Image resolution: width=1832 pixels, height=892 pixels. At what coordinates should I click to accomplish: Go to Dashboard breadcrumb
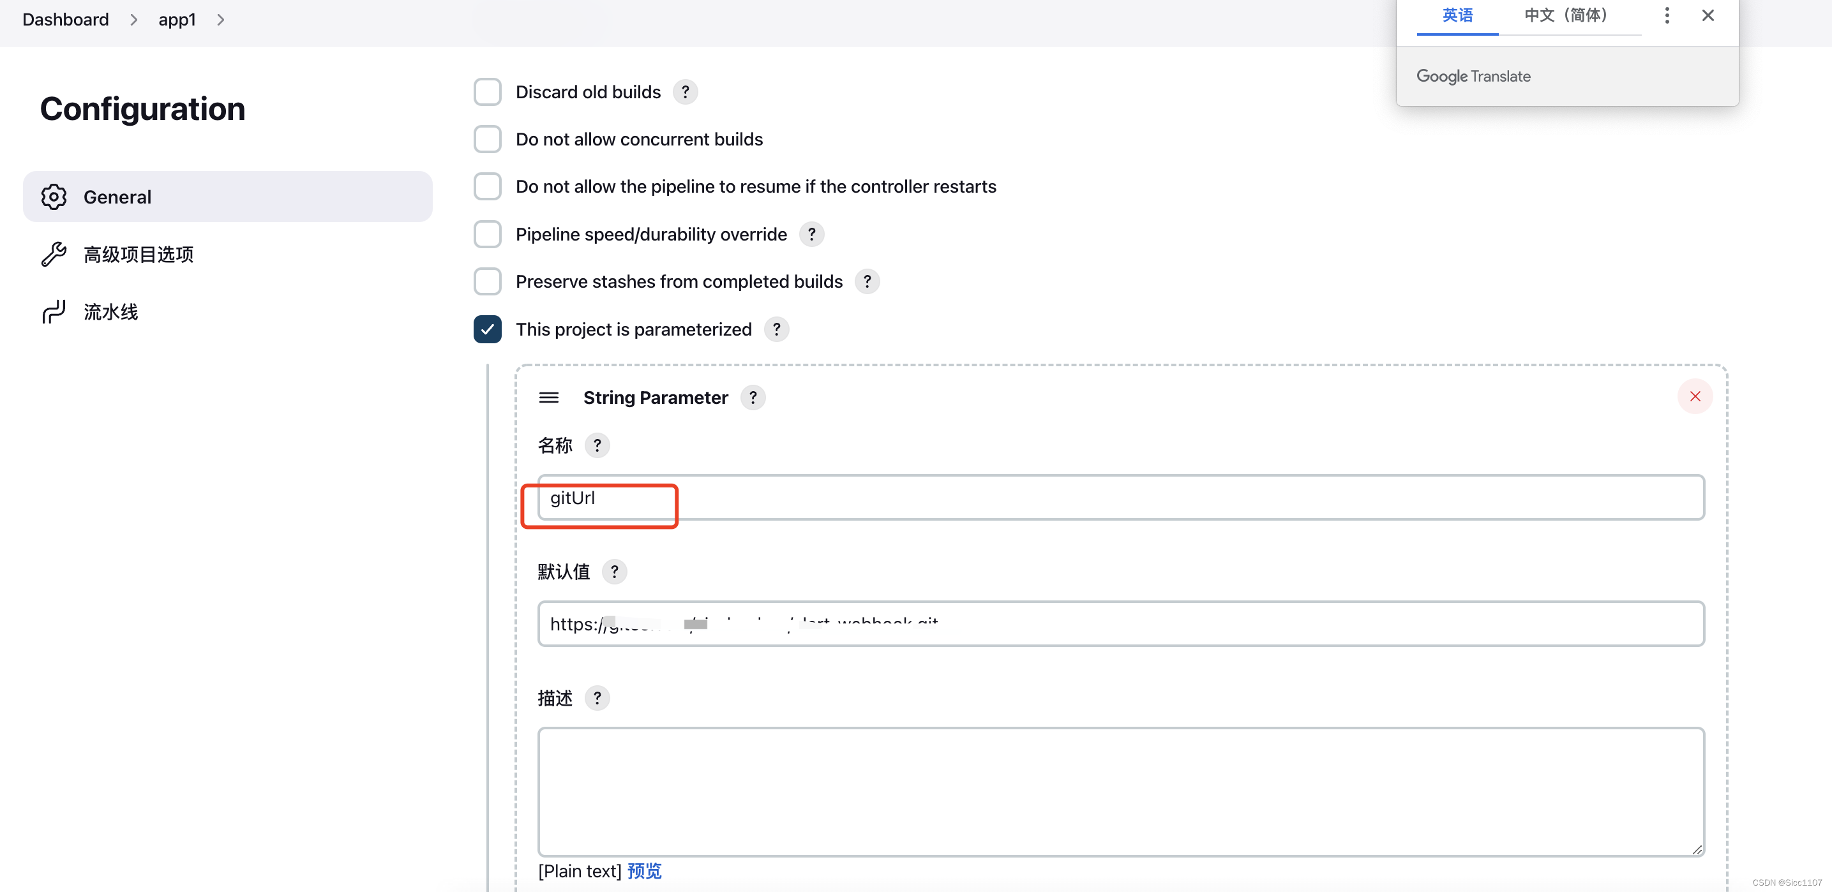pos(65,20)
